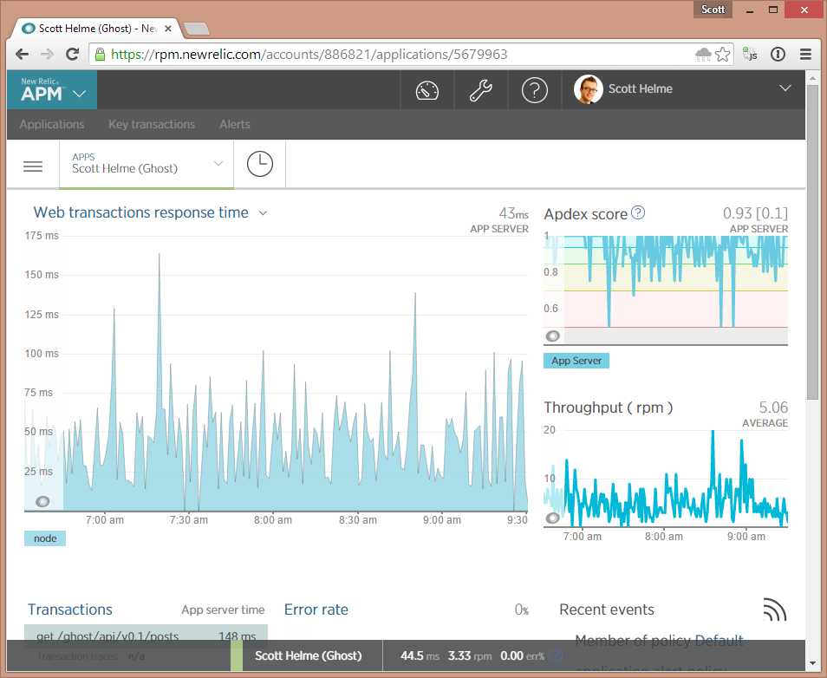The width and height of the screenshot is (827, 678).
Task: Open the dashboard gauge icon
Action: tap(427, 89)
